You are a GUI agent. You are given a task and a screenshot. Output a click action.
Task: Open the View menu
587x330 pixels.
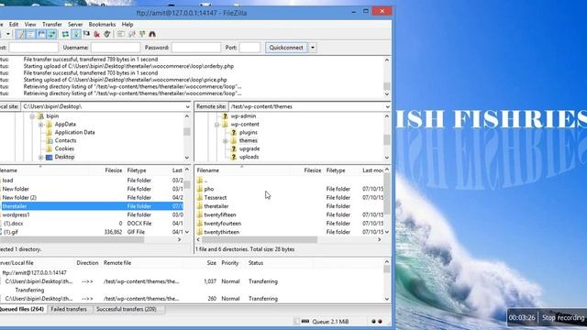(x=30, y=25)
